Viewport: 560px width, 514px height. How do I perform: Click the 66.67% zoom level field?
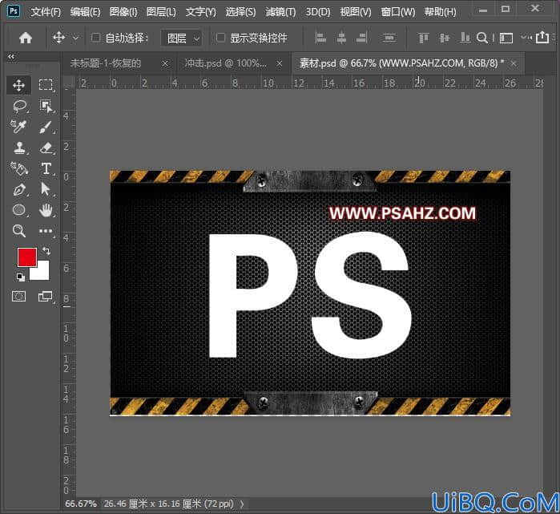pyautogui.click(x=81, y=504)
